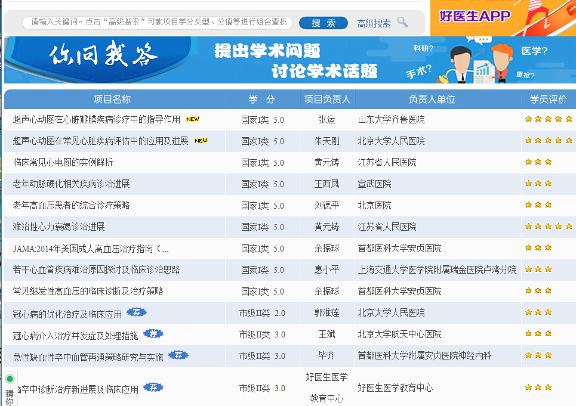Open course 难治性心力衰竭诊治进展
Screen dimensions: 576x406
tap(58, 227)
